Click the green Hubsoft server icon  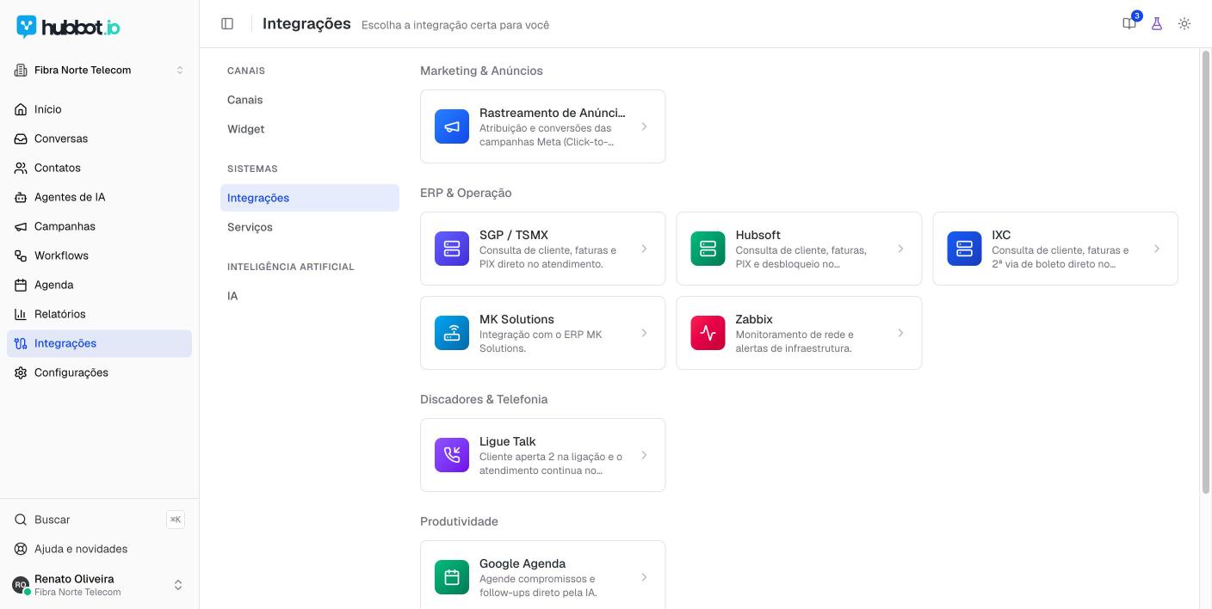(x=708, y=249)
